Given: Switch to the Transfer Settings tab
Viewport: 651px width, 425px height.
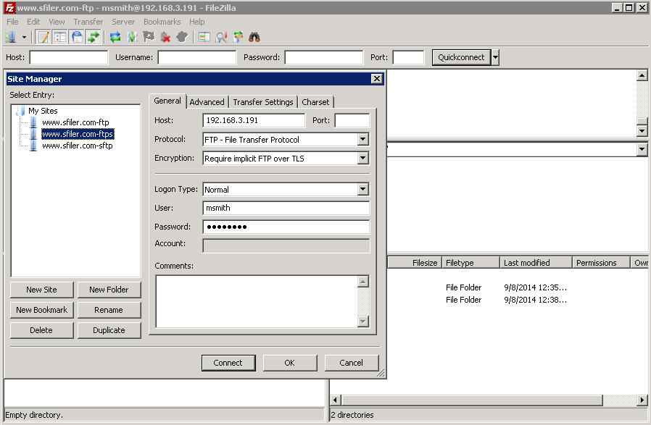Looking at the screenshot, I should (x=263, y=102).
